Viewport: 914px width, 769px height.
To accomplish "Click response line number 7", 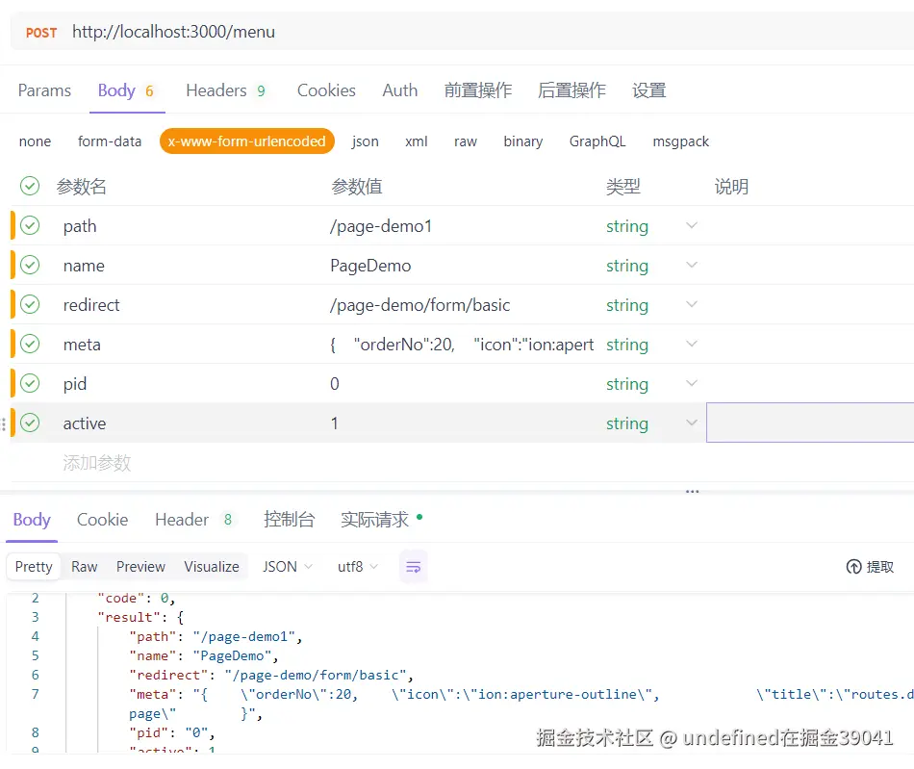I will (35, 694).
